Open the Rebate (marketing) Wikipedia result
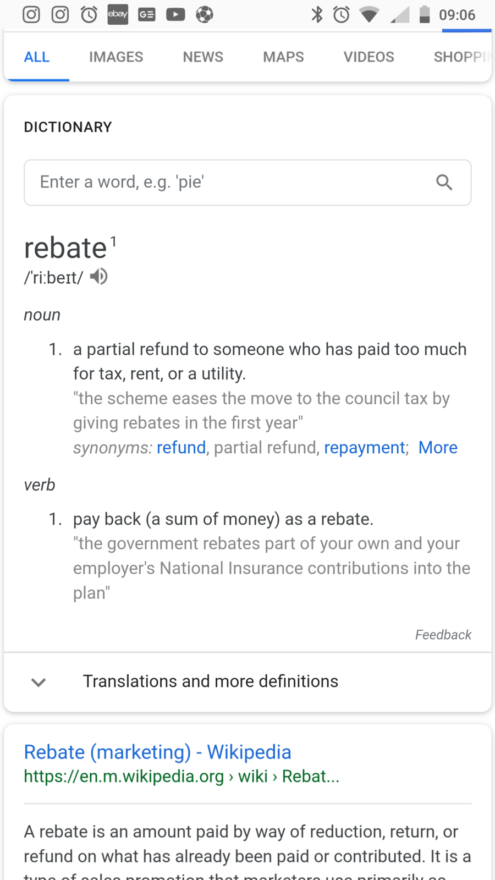 [x=157, y=752]
